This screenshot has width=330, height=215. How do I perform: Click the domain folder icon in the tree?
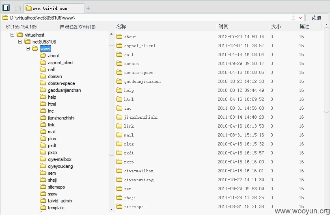click(43, 76)
